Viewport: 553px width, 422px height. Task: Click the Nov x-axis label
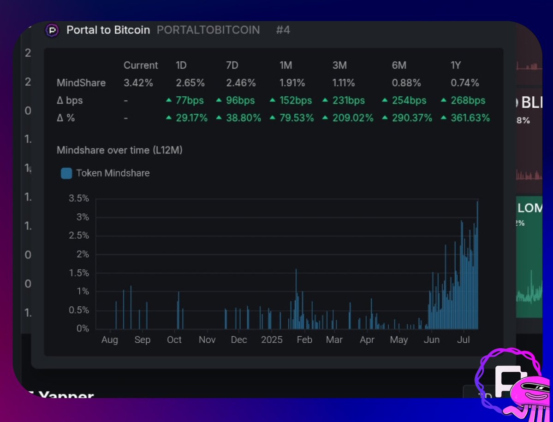pyautogui.click(x=207, y=340)
